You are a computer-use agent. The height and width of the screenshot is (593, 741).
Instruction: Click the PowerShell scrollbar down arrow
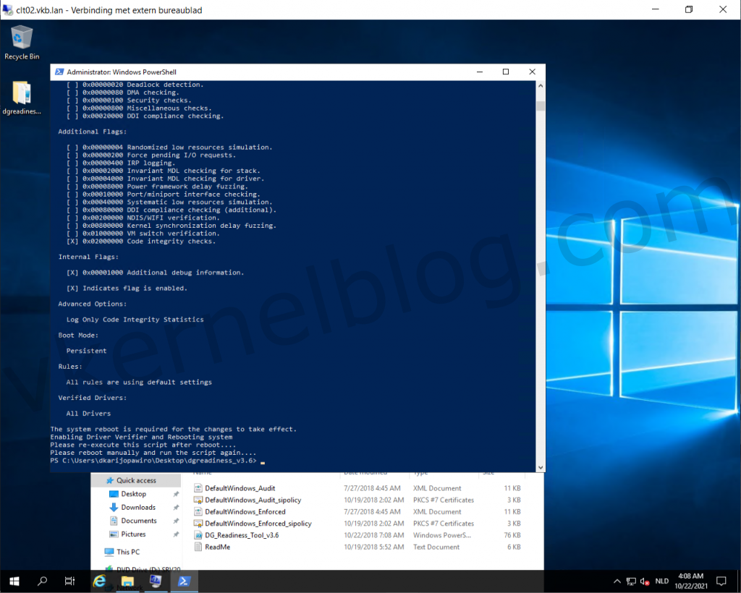[x=540, y=467]
